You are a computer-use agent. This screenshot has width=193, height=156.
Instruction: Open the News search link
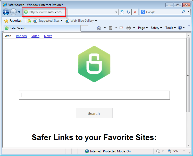(x=48, y=36)
